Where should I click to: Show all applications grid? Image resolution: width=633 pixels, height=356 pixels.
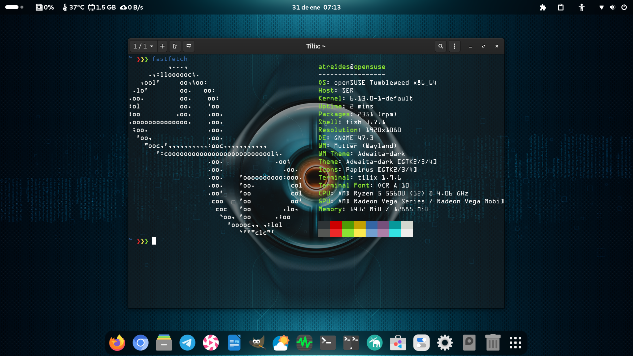(x=515, y=343)
